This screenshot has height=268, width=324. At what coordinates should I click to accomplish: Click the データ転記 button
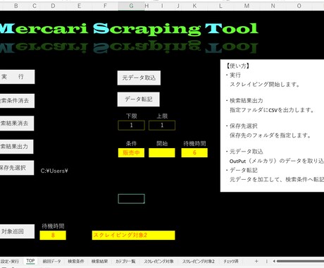coord(139,99)
